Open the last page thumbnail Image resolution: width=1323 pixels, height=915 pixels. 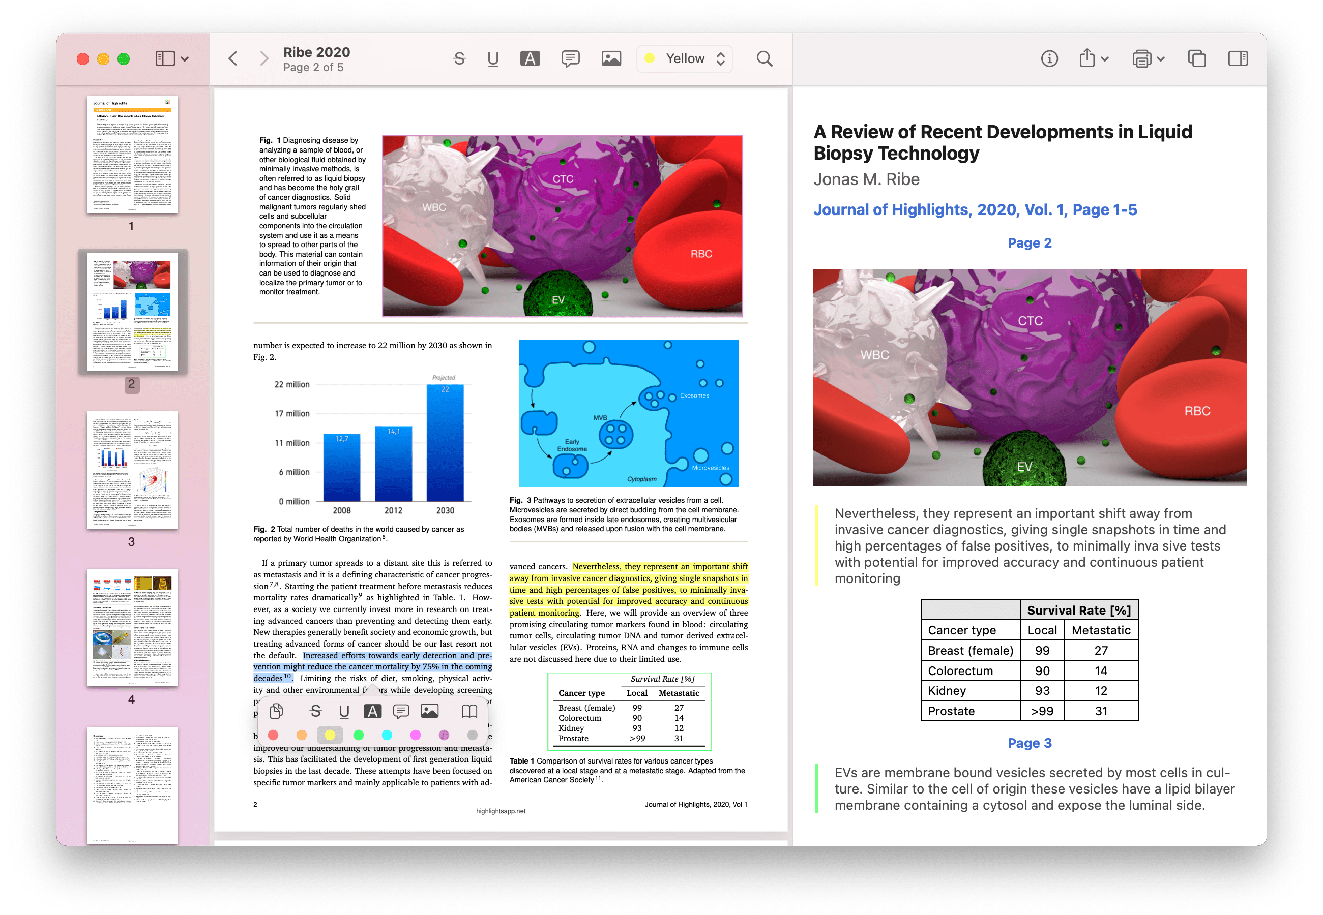click(x=132, y=785)
